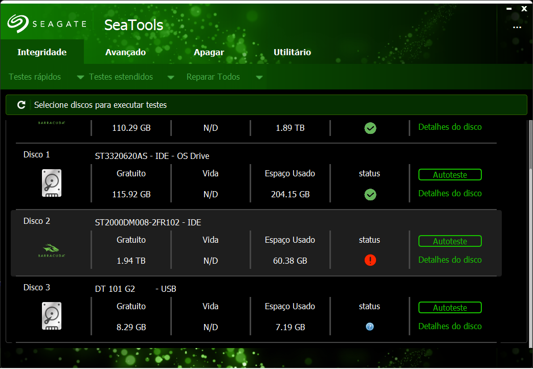Run Autoteste on Disco 2

[450, 241]
